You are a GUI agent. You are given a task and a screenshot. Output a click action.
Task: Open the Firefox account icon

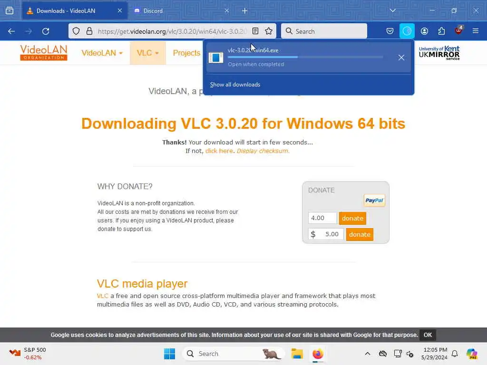(424, 31)
